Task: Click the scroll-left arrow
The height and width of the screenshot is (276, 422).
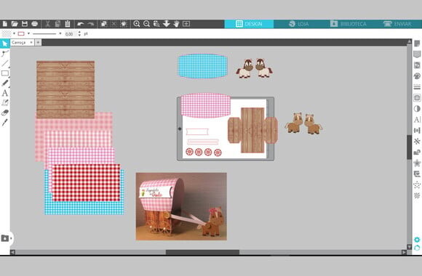Action: click(x=12, y=252)
